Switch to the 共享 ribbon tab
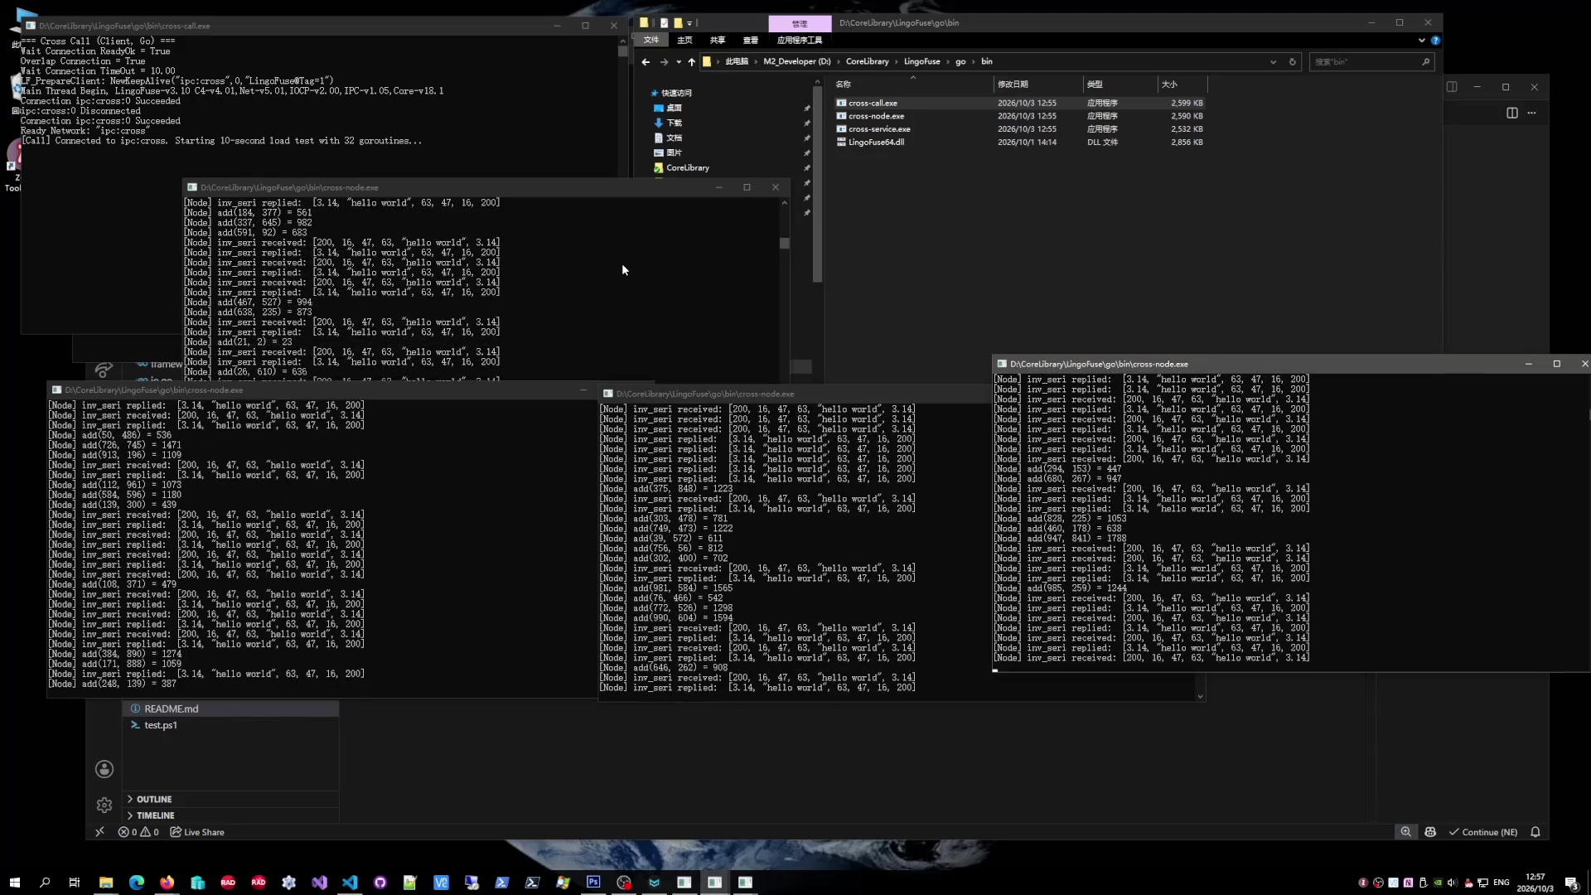Image resolution: width=1591 pixels, height=895 pixels. click(x=718, y=40)
